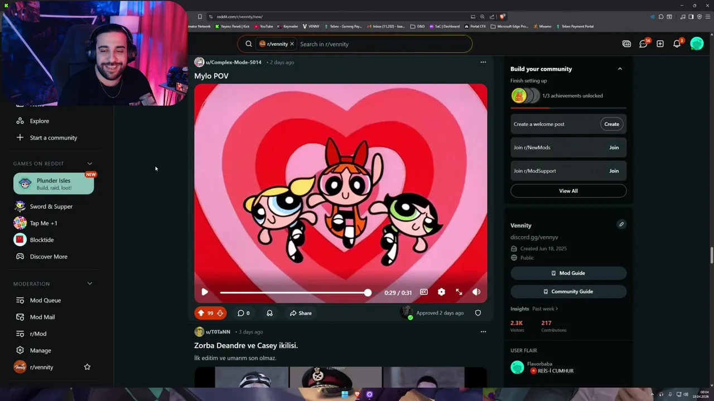Viewport: 714px width, 401px height.
Task: Upvote the Mylo POV post
Action: pos(201,313)
